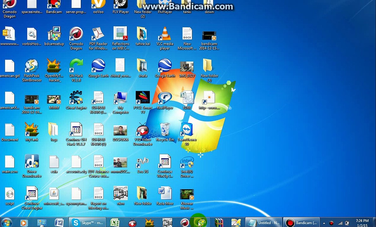Open the bdcamsetup installer icon
Viewport: 376px width, 227px height.
tap(54, 36)
